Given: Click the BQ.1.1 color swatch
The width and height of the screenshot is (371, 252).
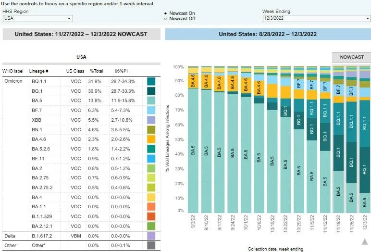Looking at the screenshot, I should pyautogui.click(x=151, y=81).
